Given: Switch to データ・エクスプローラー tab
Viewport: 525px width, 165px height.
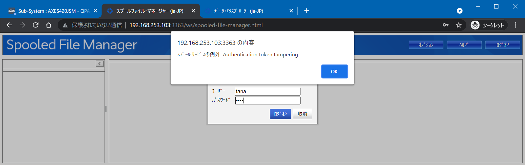Looking at the screenshot, I should (238, 11).
